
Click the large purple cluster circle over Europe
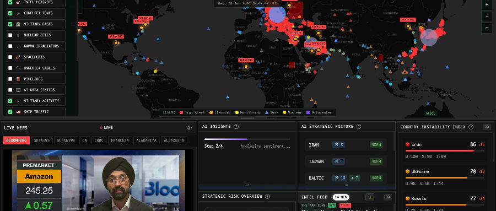pos(277,14)
